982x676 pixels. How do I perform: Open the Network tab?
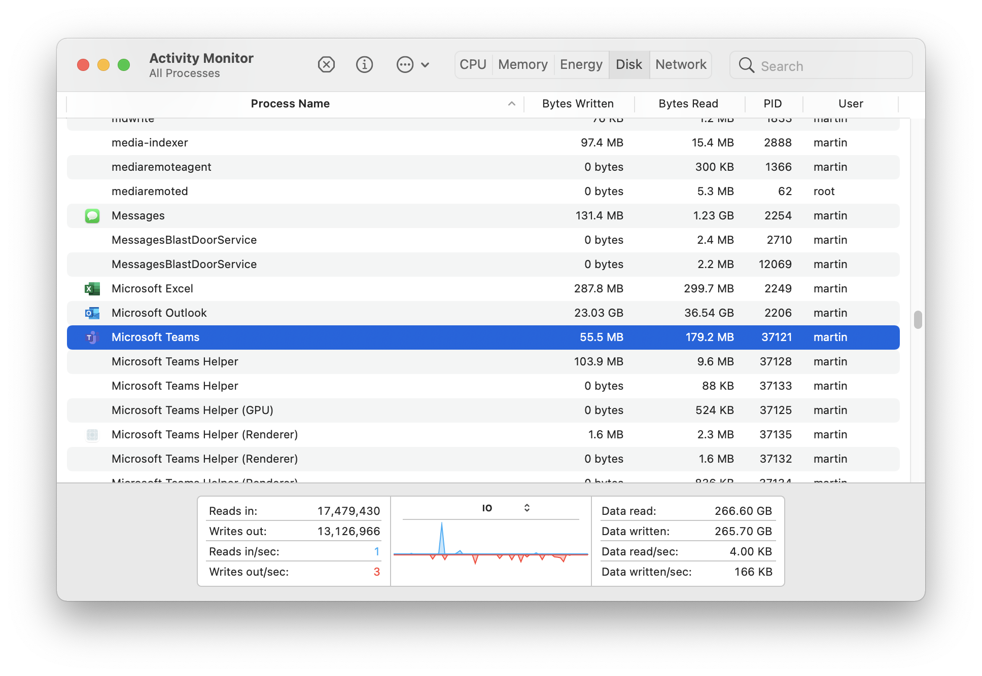pos(680,65)
